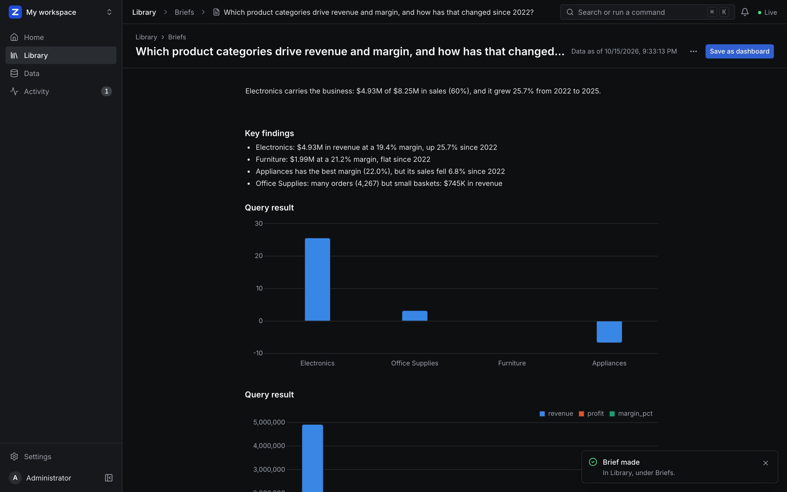The width and height of the screenshot is (787, 492).
Task: Click the Furniture axis label
Action: pyautogui.click(x=512, y=363)
